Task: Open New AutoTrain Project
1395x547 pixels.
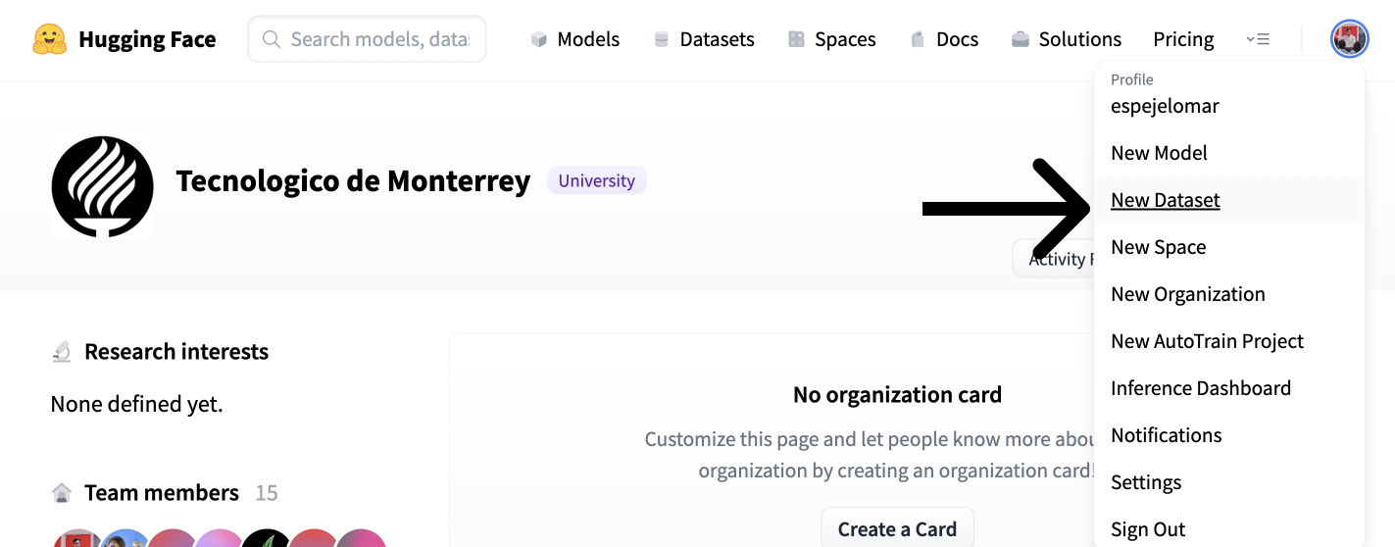Action: coord(1207,341)
